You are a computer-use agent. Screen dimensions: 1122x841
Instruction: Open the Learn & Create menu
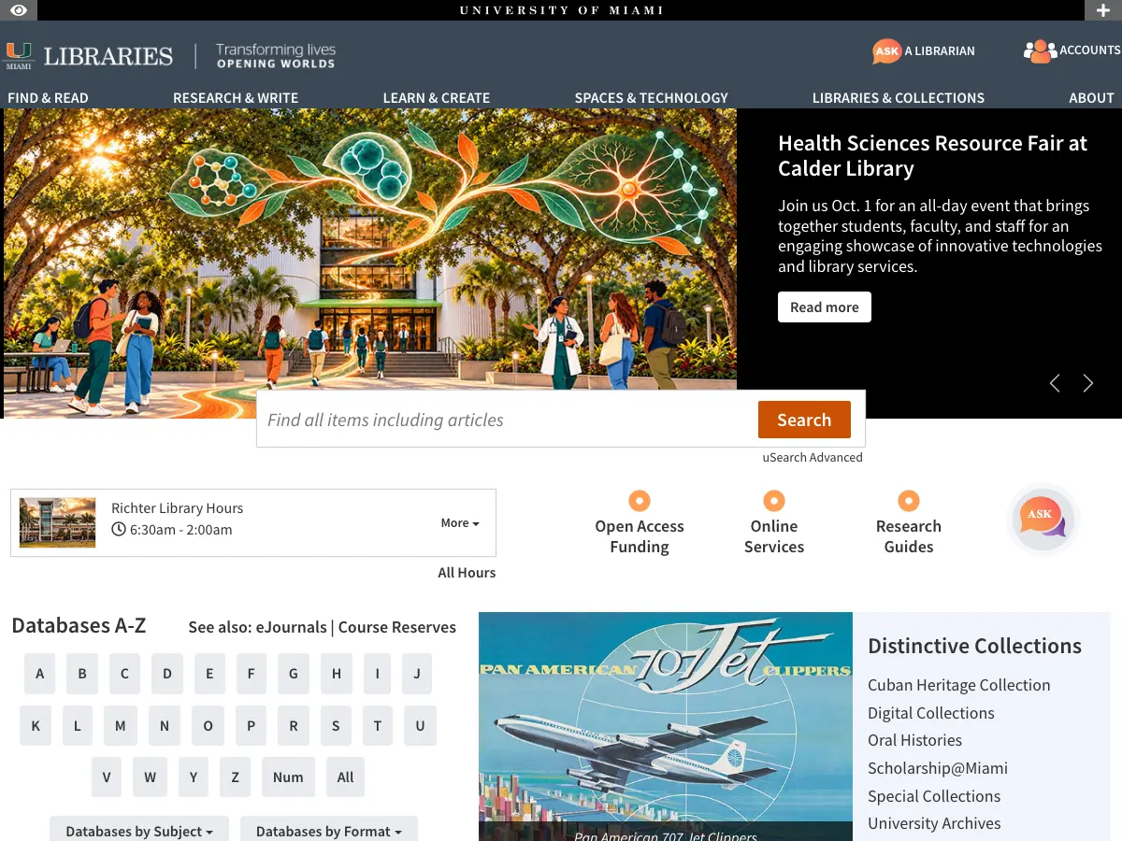coord(437,97)
